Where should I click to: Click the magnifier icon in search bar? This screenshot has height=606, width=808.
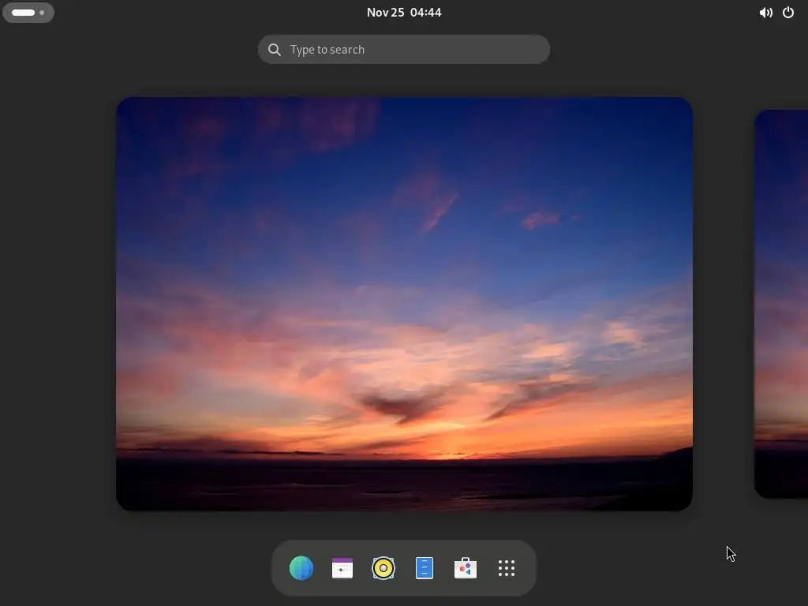pyautogui.click(x=275, y=50)
